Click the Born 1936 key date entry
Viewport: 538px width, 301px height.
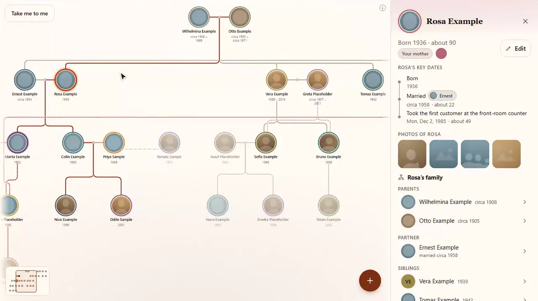point(412,82)
